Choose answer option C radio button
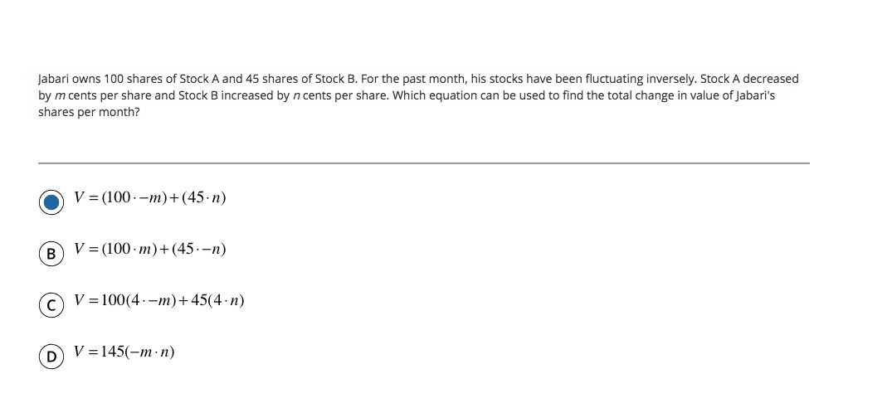 click(51, 305)
